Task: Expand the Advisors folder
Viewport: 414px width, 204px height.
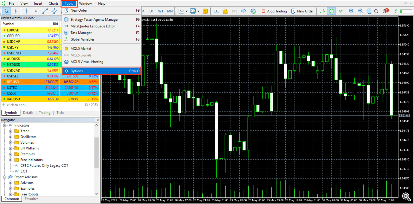Action: point(10,183)
